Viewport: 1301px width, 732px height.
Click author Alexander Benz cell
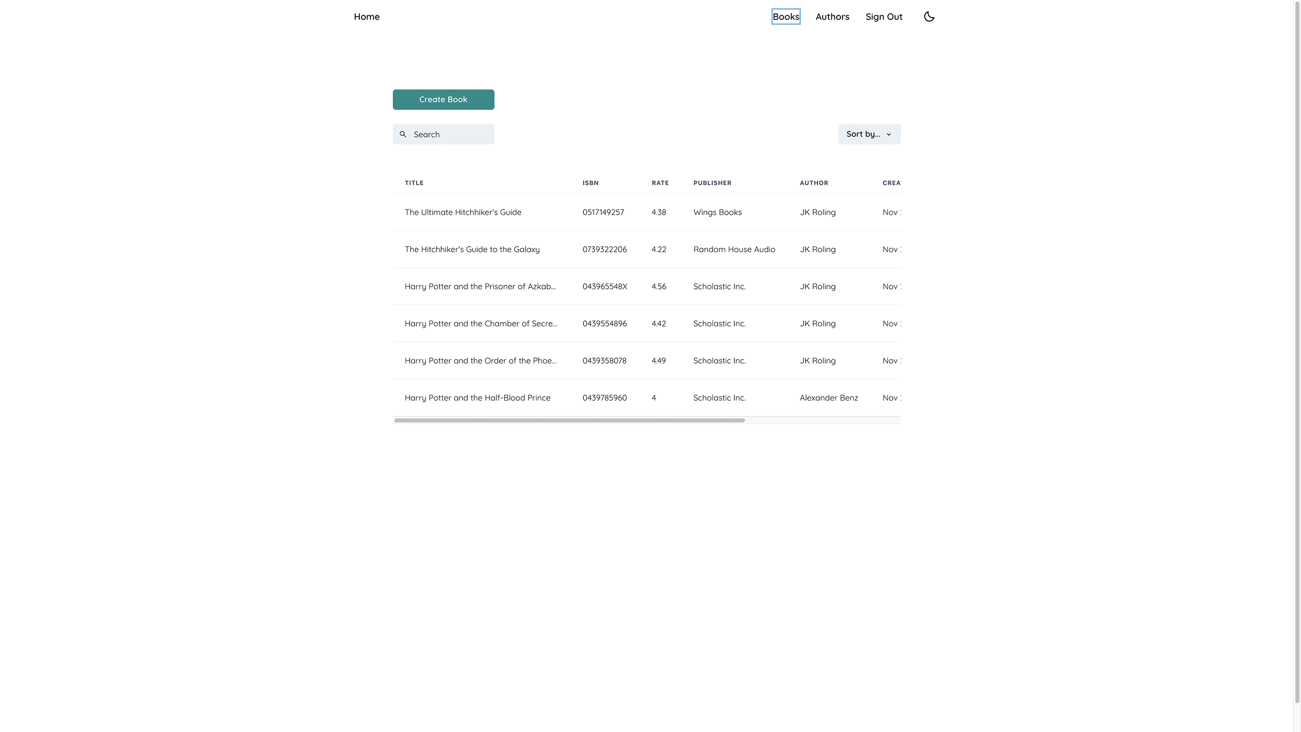(828, 398)
